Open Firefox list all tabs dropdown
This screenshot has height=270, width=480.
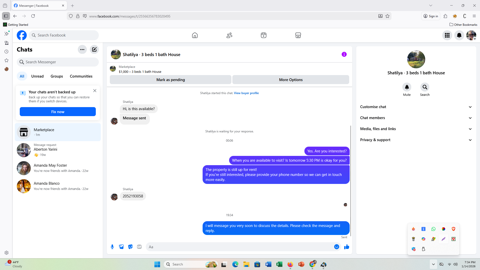[431, 6]
